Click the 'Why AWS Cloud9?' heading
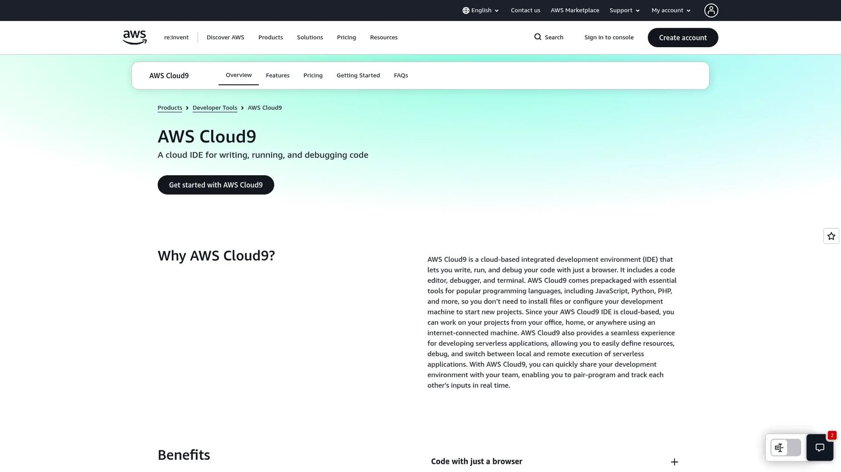The image size is (841, 472). [x=217, y=256]
